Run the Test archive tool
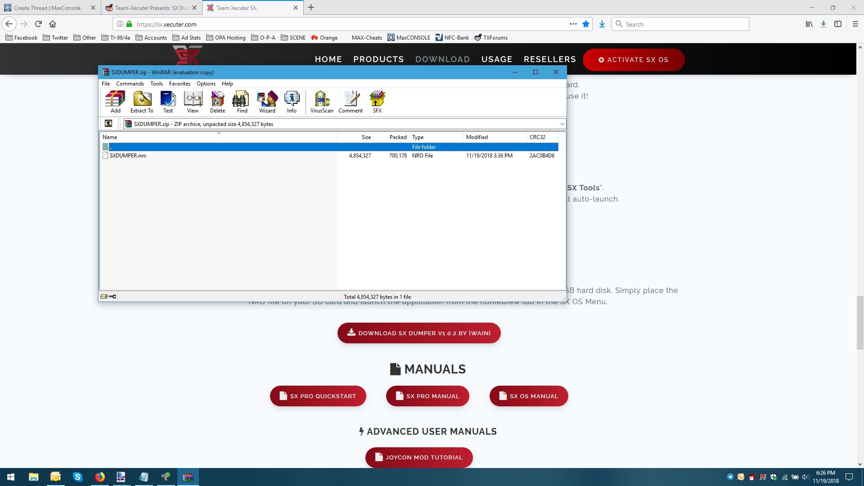The height and width of the screenshot is (486, 864). [x=168, y=102]
